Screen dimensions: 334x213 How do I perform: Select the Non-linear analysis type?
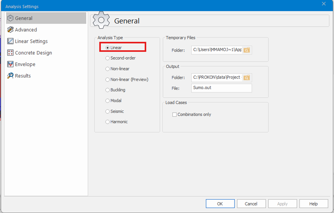pyautogui.click(x=118, y=69)
